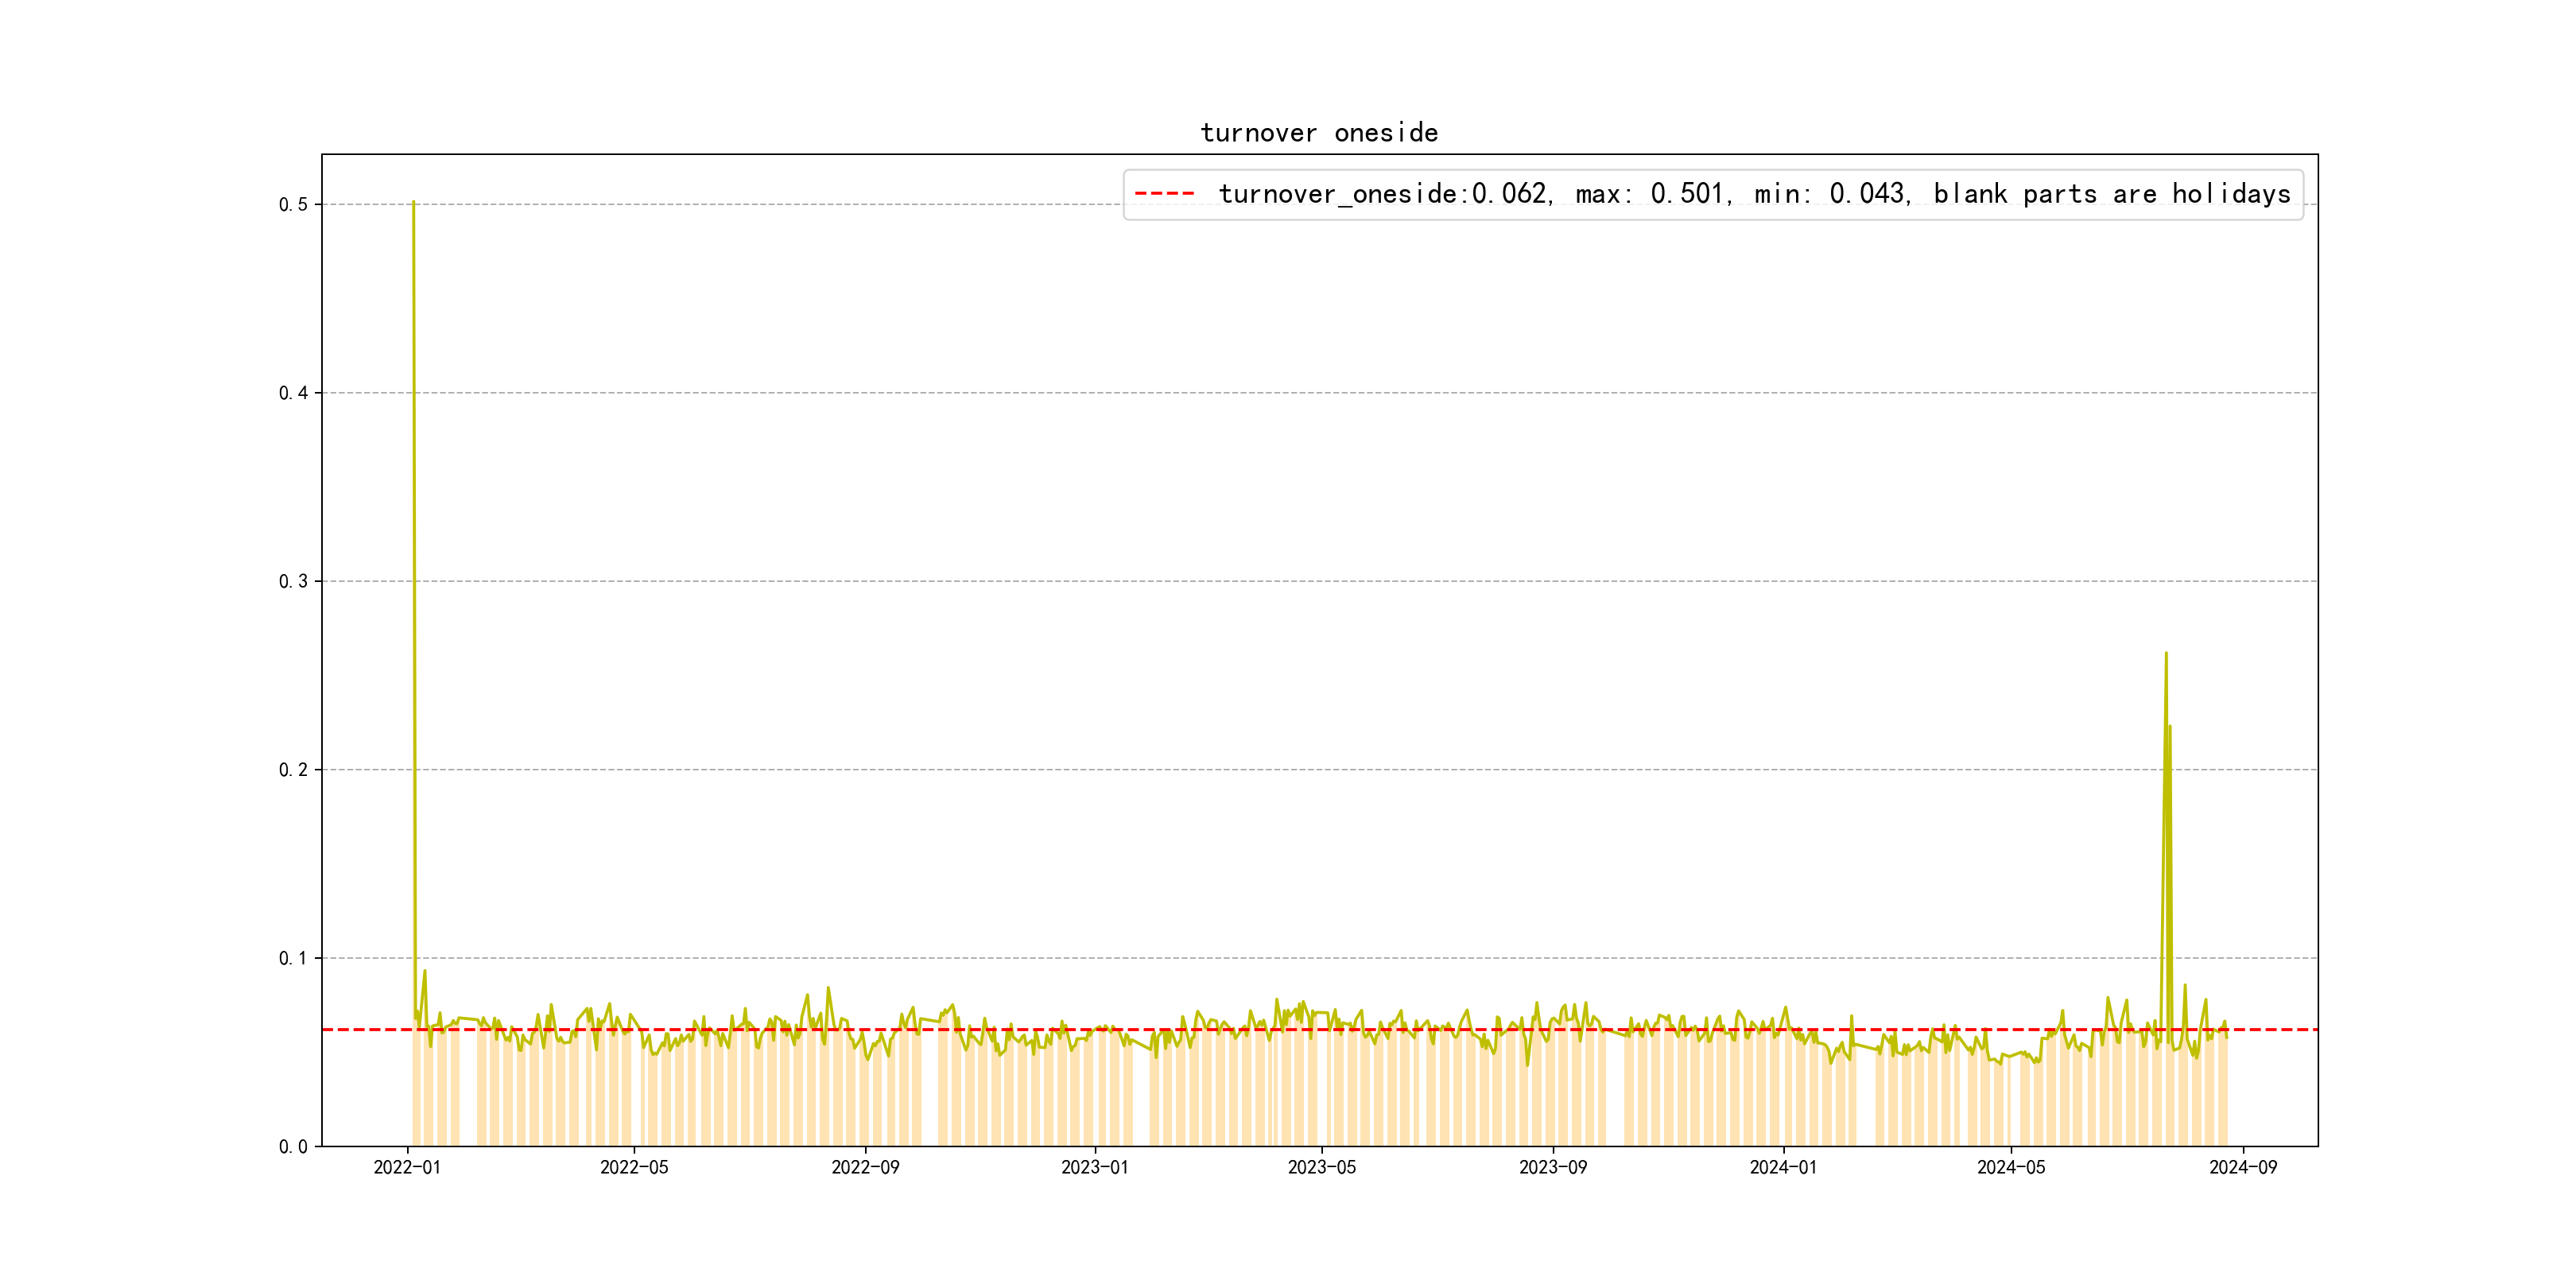
Task: Click the 0.5 y-axis tick label
Action: tap(293, 205)
